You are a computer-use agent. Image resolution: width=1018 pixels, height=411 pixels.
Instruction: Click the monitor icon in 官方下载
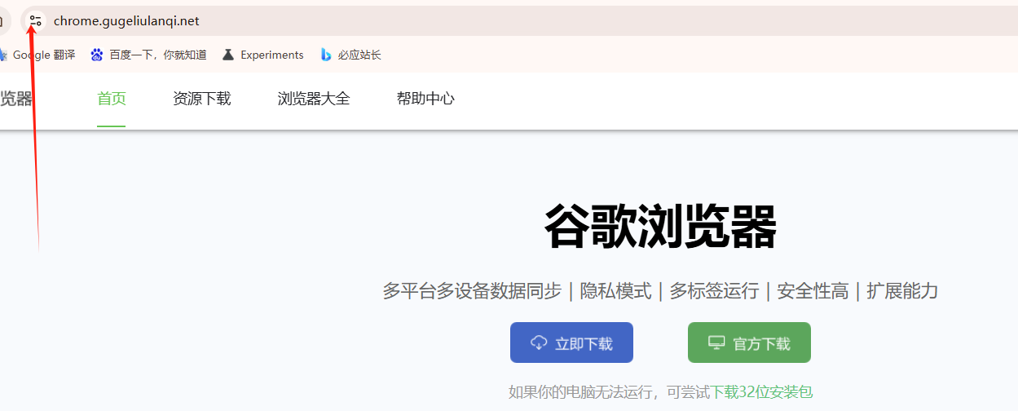coord(716,342)
